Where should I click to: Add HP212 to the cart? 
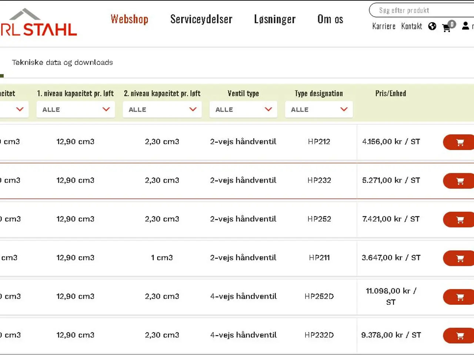(x=458, y=142)
